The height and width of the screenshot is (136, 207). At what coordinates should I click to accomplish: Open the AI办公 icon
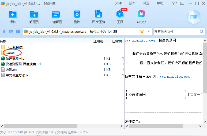[x=141, y=14]
